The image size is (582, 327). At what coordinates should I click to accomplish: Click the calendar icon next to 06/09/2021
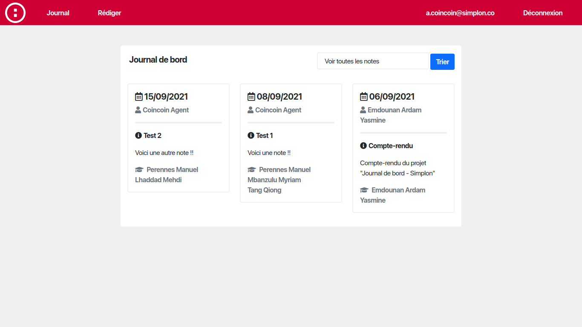[363, 96]
